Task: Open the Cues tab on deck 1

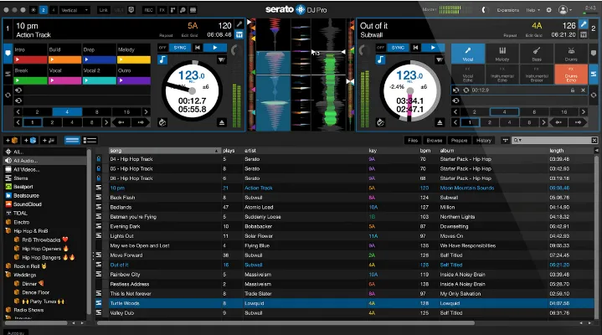Action: [8, 54]
